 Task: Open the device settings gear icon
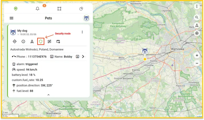pos(58,42)
